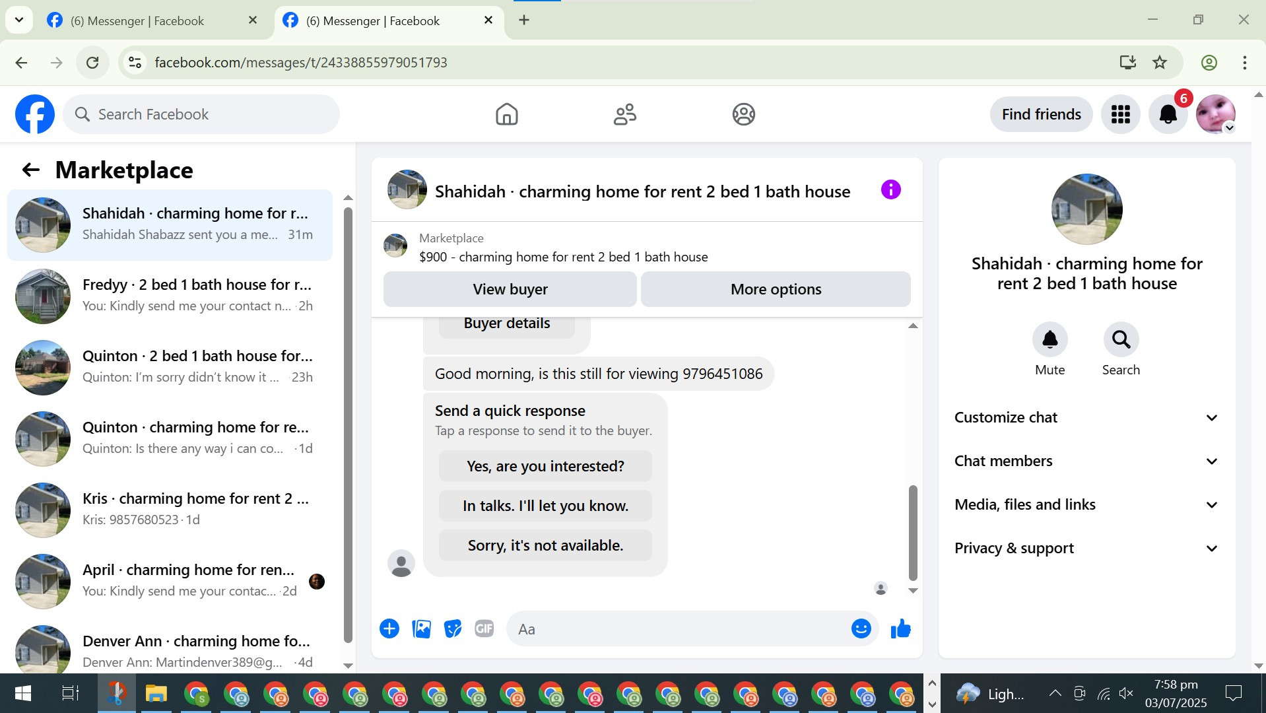
Task: Click the install app icon in the address bar
Action: click(x=1127, y=63)
